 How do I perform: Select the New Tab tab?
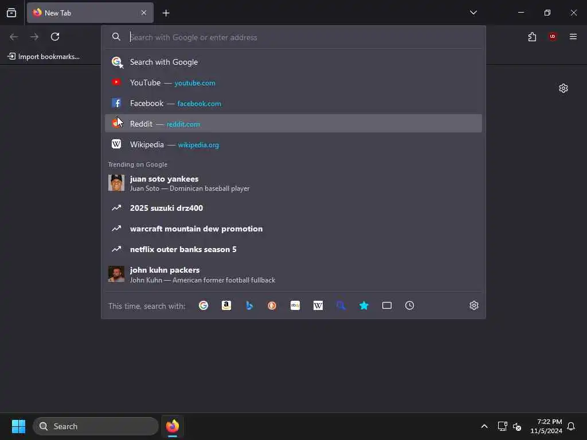[x=90, y=13]
